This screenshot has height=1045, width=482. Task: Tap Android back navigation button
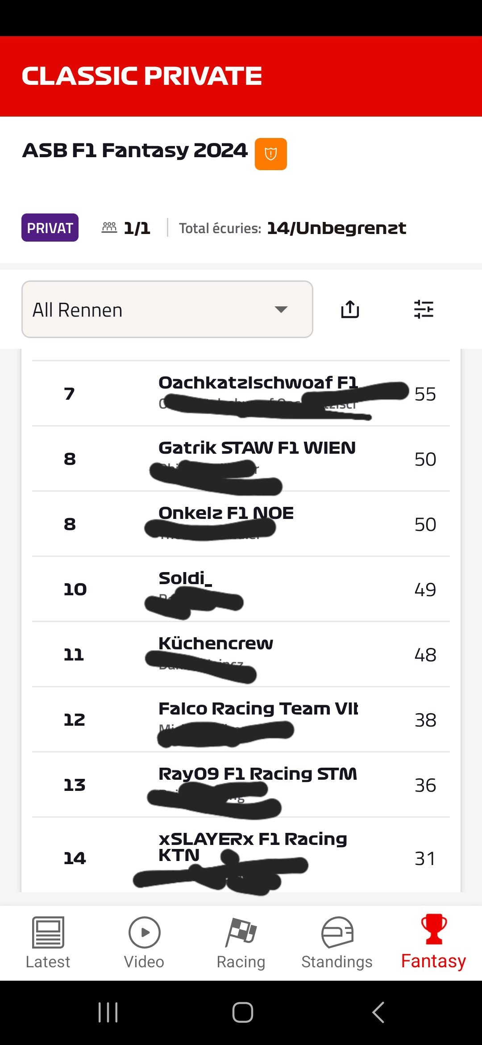pos(378,1012)
